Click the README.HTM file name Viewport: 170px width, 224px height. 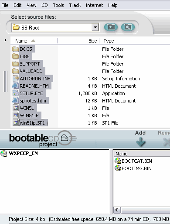[34, 86]
